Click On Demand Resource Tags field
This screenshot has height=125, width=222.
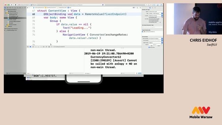pyautogui.click(x=153, y=27)
